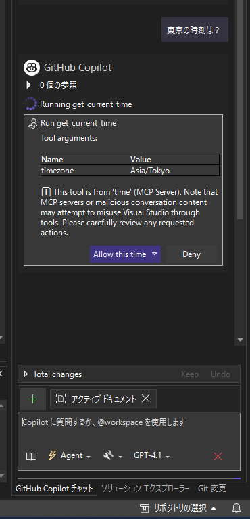Open the Allow this time dropdown arrow
The width and height of the screenshot is (250, 519).
point(155,254)
